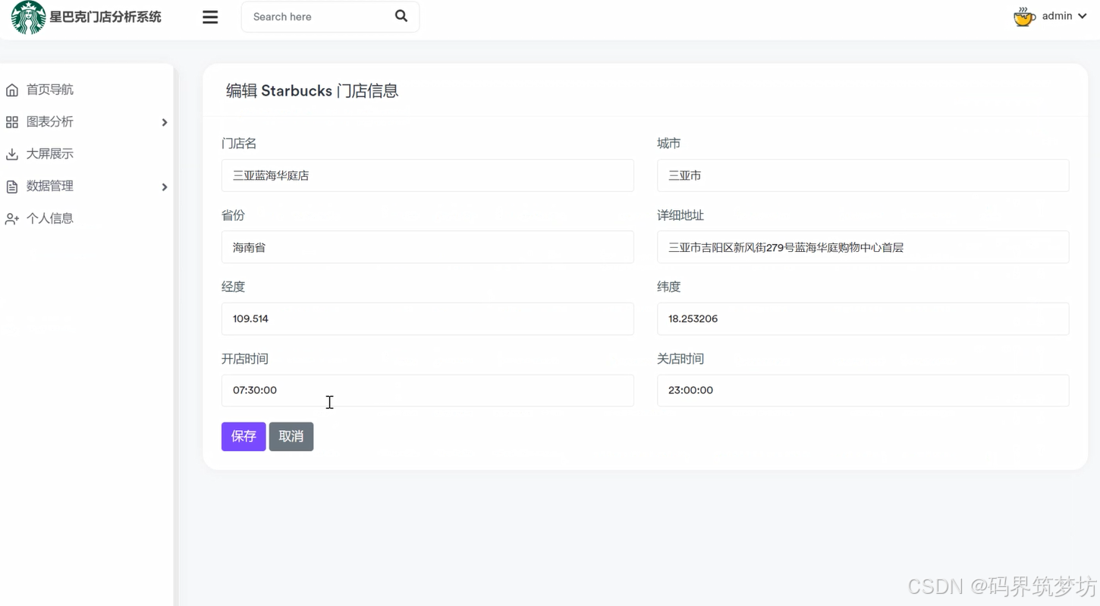Click the document icon beside 数据管理
Image resolution: width=1100 pixels, height=606 pixels.
click(x=12, y=187)
